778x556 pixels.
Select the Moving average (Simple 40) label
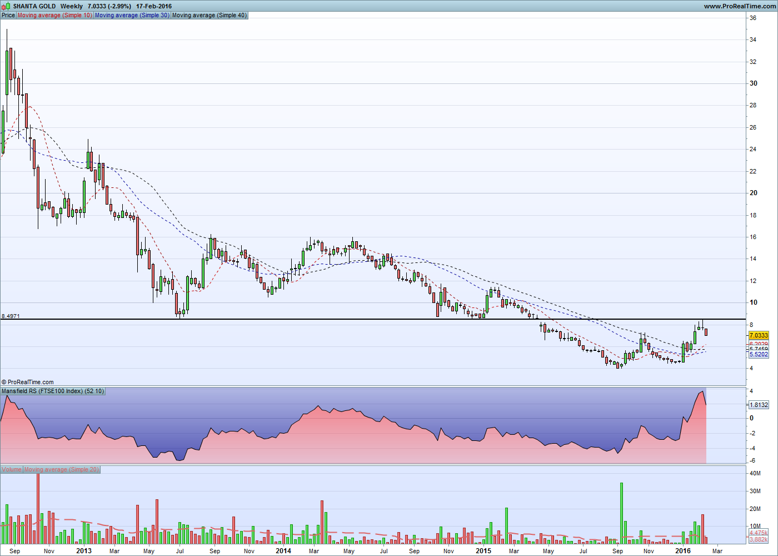(x=210, y=15)
